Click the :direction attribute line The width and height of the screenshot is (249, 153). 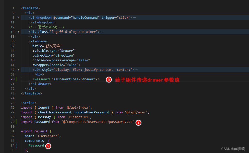(54, 56)
